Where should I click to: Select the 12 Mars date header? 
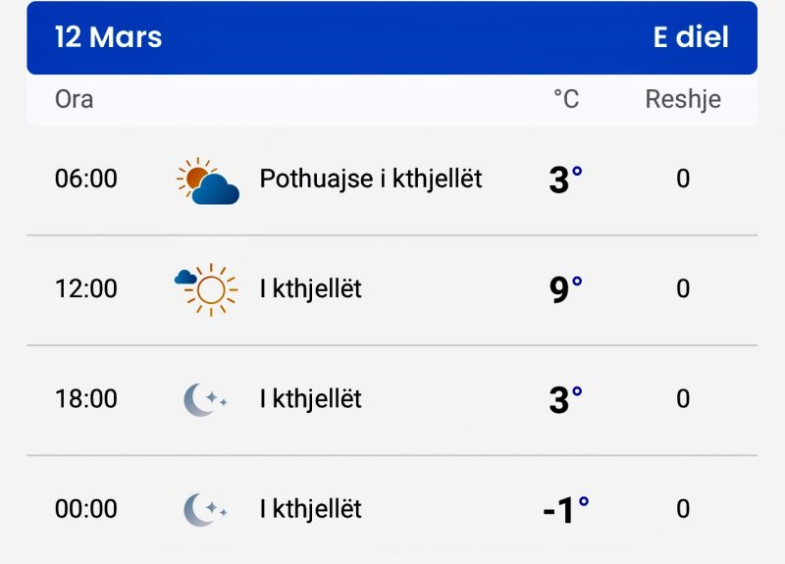pyautogui.click(x=108, y=37)
